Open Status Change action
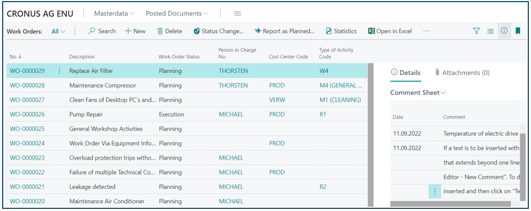This screenshot has width=531, height=211. [218, 31]
